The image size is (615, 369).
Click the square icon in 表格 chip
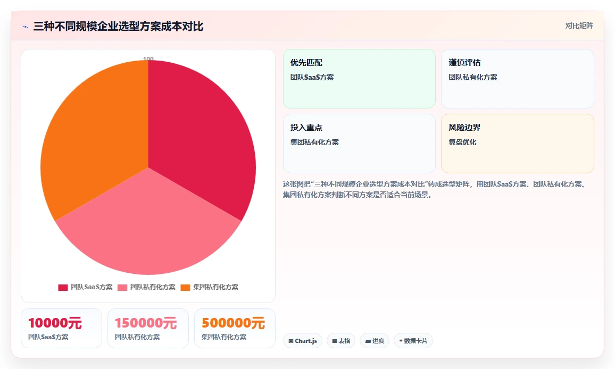(x=335, y=341)
